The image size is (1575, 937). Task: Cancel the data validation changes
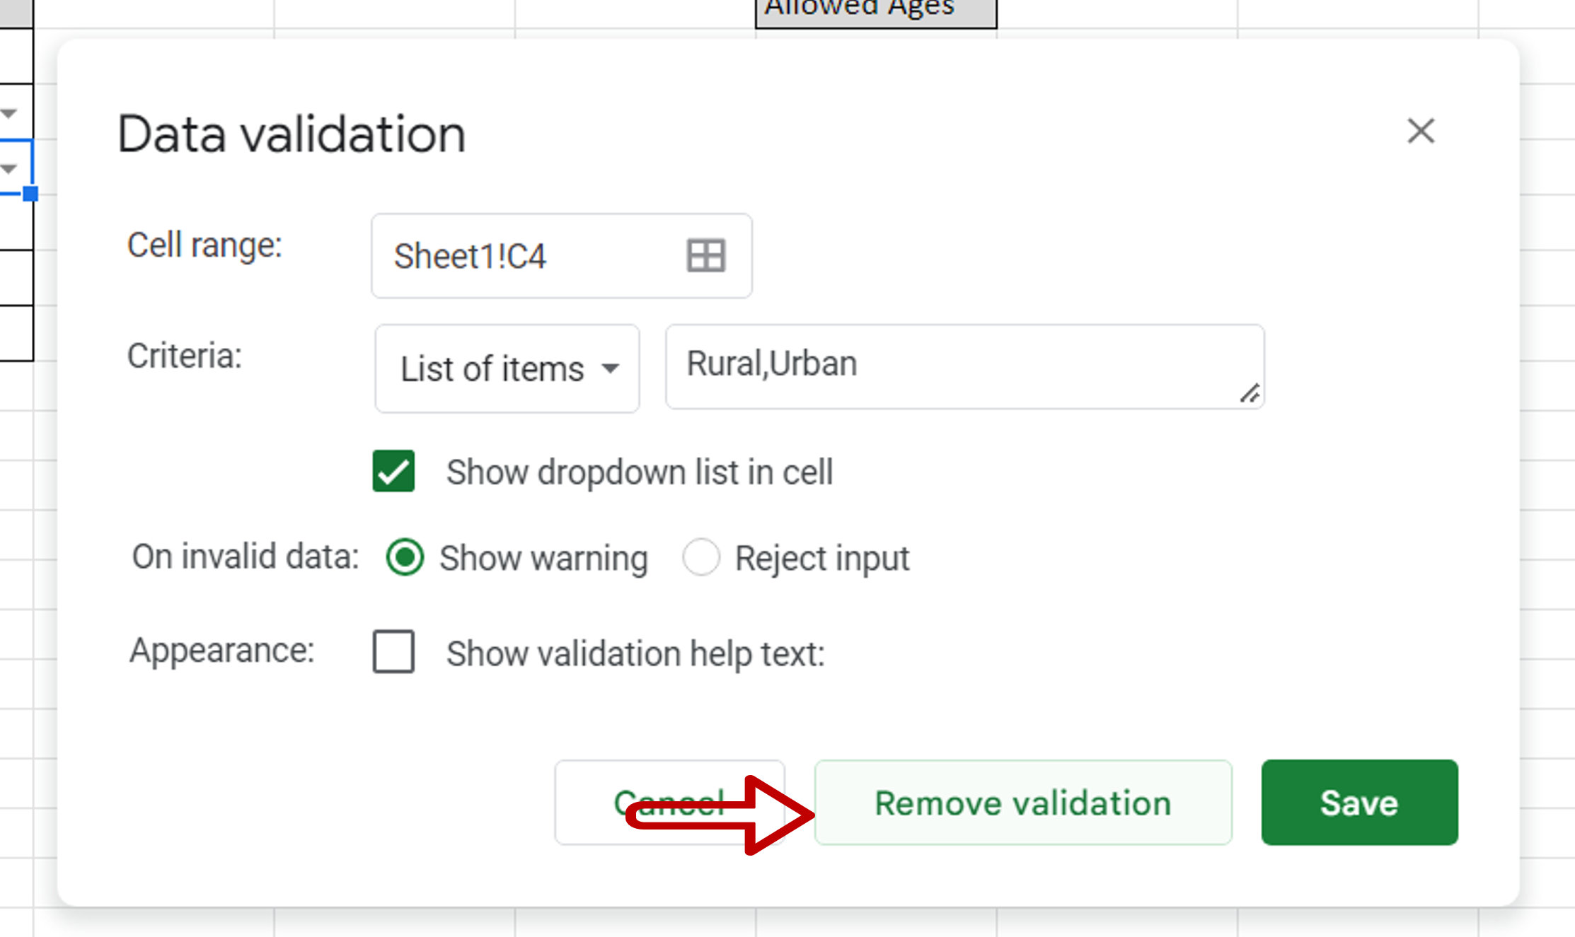click(669, 802)
